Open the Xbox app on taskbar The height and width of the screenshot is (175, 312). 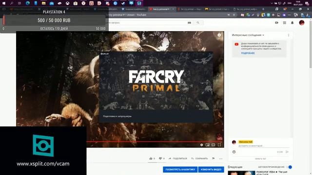(x=67, y=3)
